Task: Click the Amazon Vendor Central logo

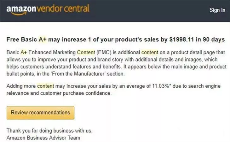Action: click(x=48, y=9)
